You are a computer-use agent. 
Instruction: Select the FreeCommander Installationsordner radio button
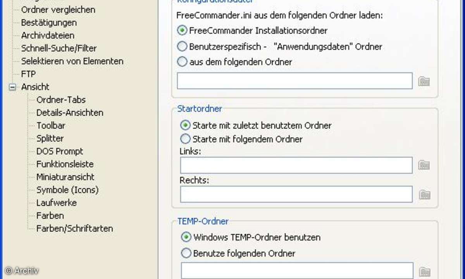click(182, 30)
